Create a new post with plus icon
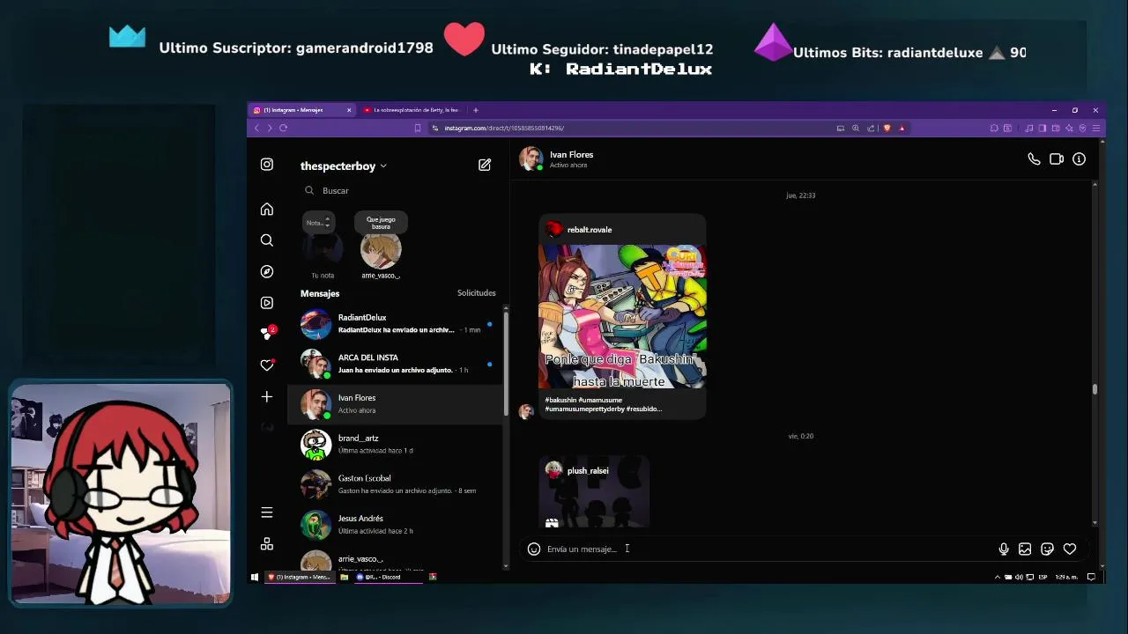Screen dimensions: 1128x634 pyautogui.click(x=267, y=397)
